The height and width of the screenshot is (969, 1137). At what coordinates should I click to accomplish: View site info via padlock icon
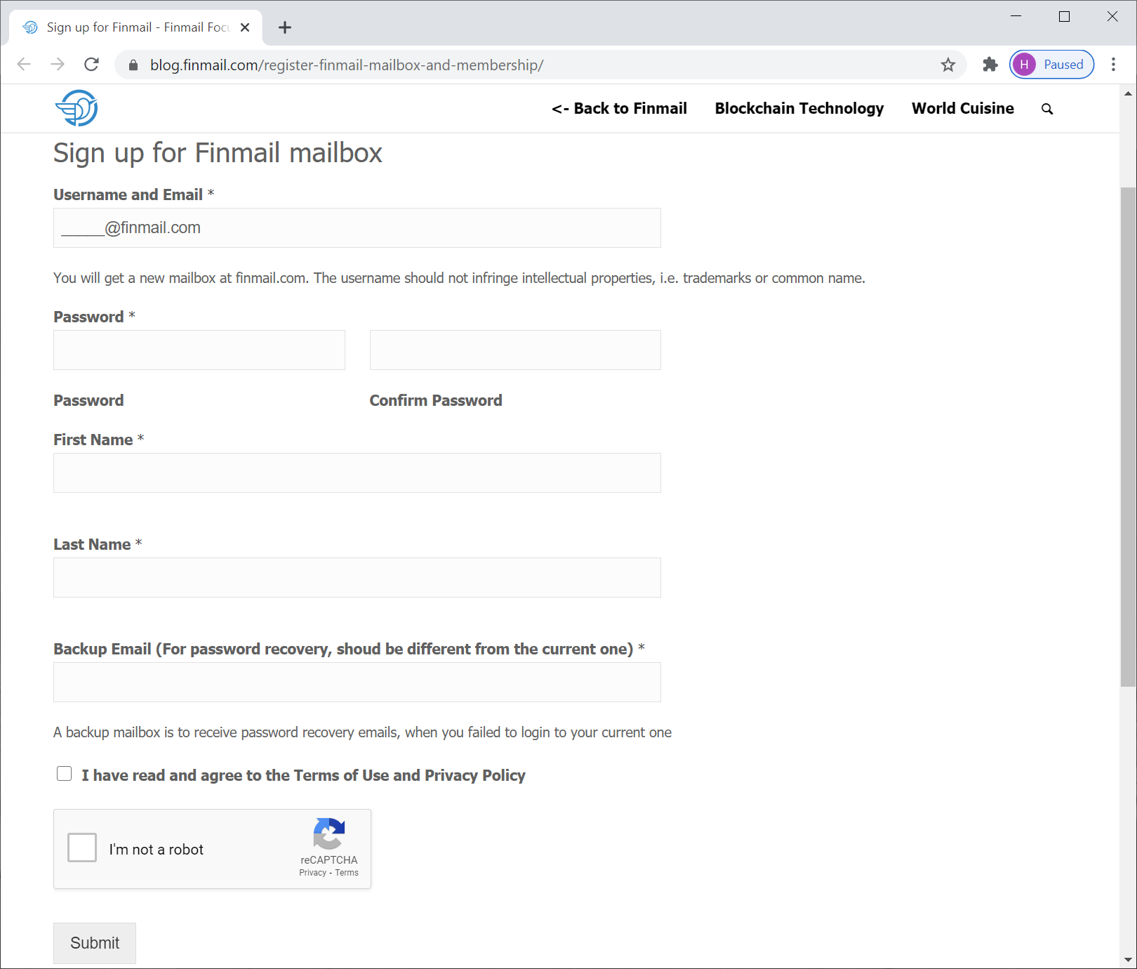coord(133,65)
